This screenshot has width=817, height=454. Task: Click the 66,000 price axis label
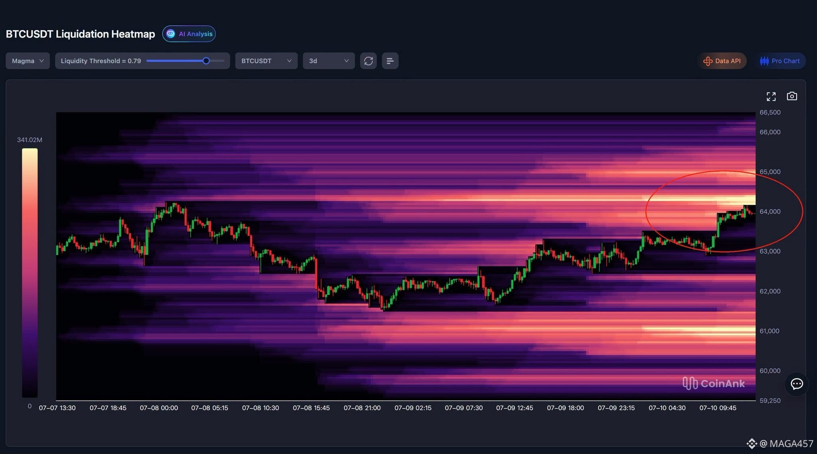[x=770, y=132]
